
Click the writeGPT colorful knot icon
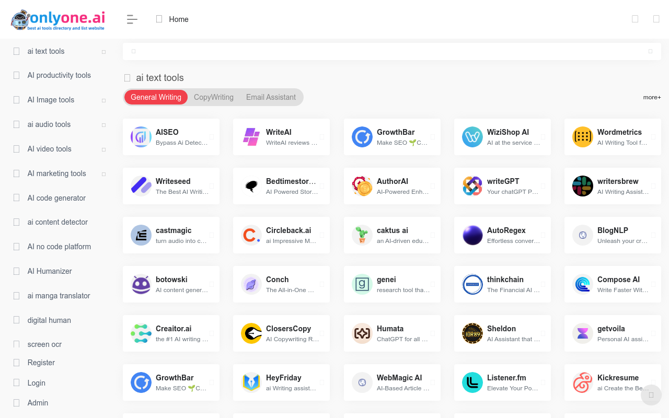pyautogui.click(x=472, y=186)
